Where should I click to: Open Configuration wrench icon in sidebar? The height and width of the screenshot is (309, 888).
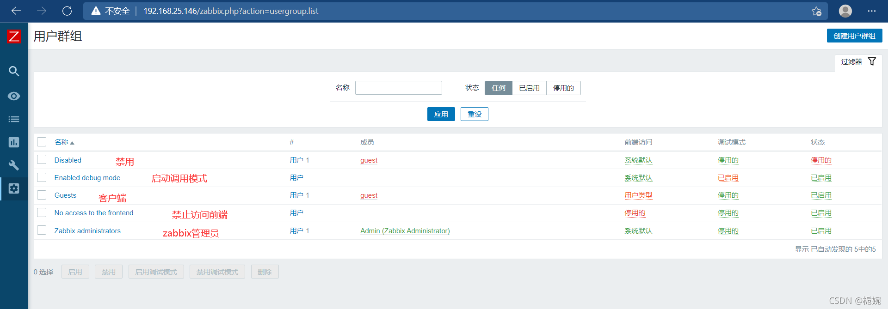[x=14, y=165]
